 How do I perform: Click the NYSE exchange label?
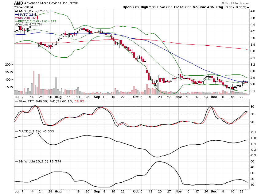(x=74, y=3)
